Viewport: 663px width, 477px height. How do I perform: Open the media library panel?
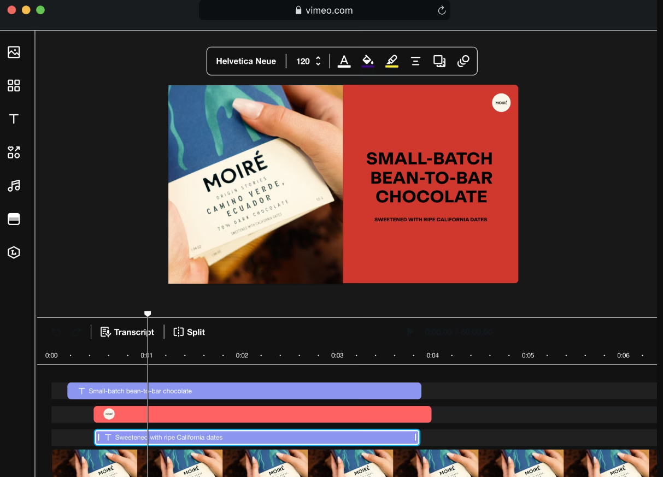point(14,52)
